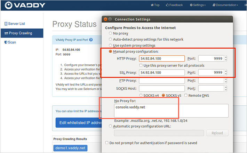Click the orange dialog close button
Viewport: 247px width, 153px height.
point(105,19)
